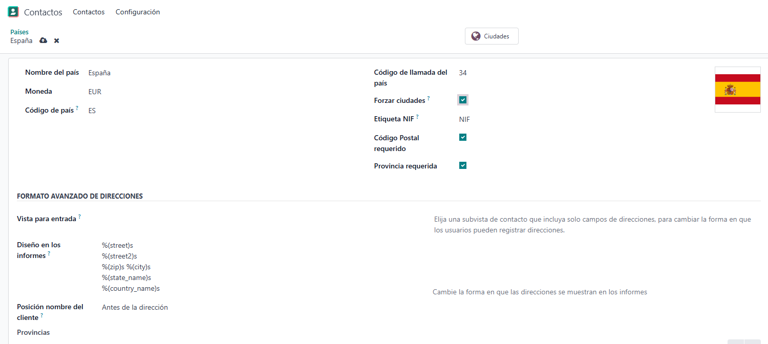Uncheck the Forzar ciudades checkbox
Viewport: 768px width, 344px height.
point(463,100)
